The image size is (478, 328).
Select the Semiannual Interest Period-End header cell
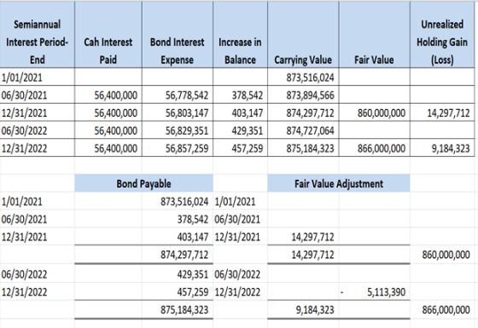37,34
